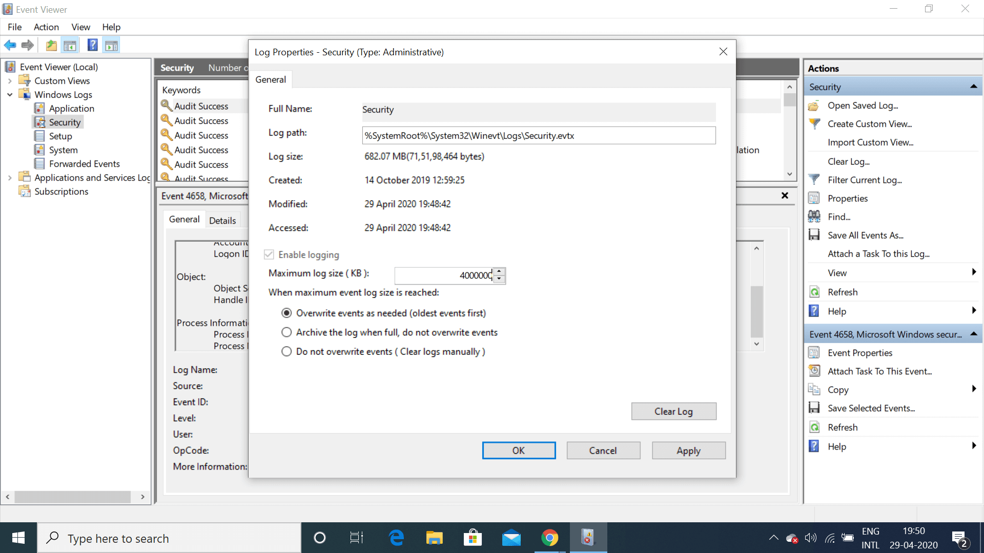Click the Apply button
The width and height of the screenshot is (984, 553).
[688, 450]
